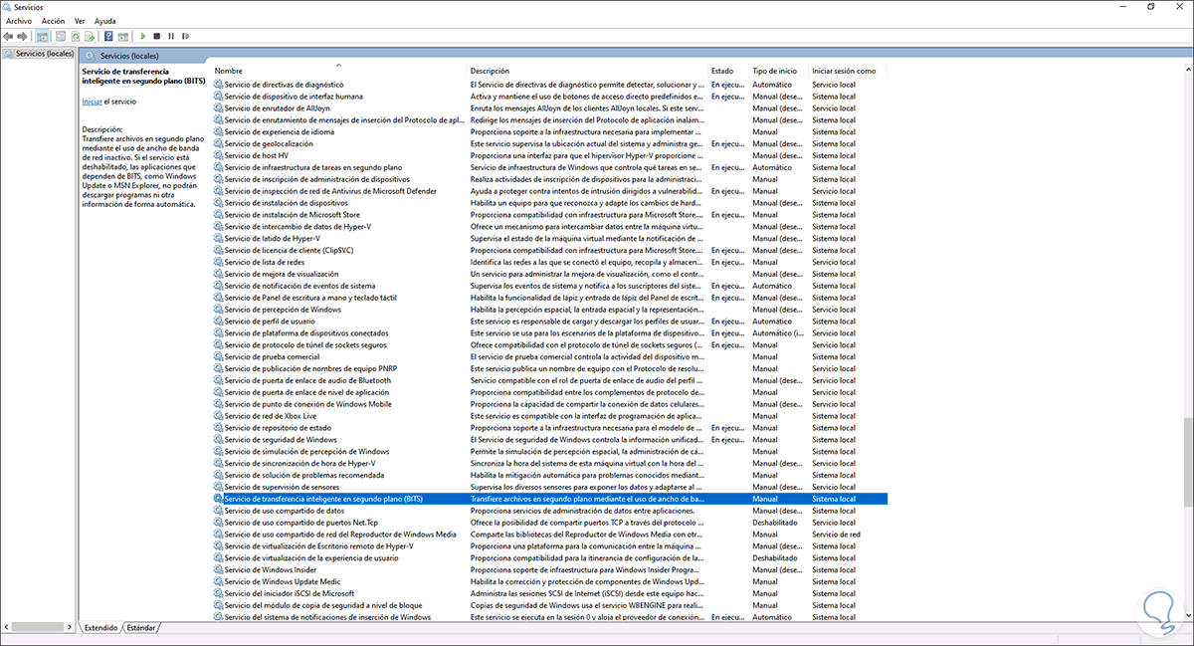The image size is (1194, 646).
Task: Select Servicio de instalación de Microsoft Store
Action: pyautogui.click(x=549, y=215)
